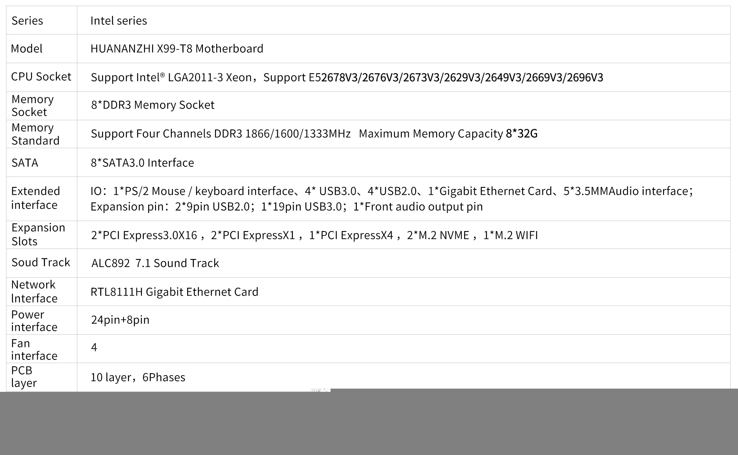Viewport: 738px width, 455px height.
Task: Select 'Maximum Memory Capacity 8*32G' text
Action: coord(448,134)
